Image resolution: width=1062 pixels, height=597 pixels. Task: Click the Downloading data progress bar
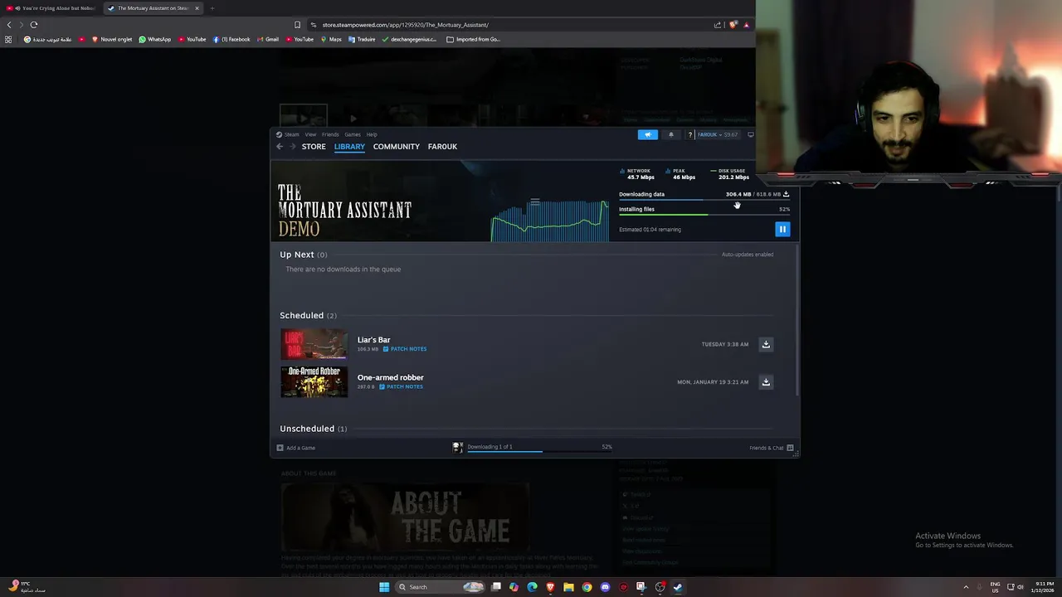704,200
